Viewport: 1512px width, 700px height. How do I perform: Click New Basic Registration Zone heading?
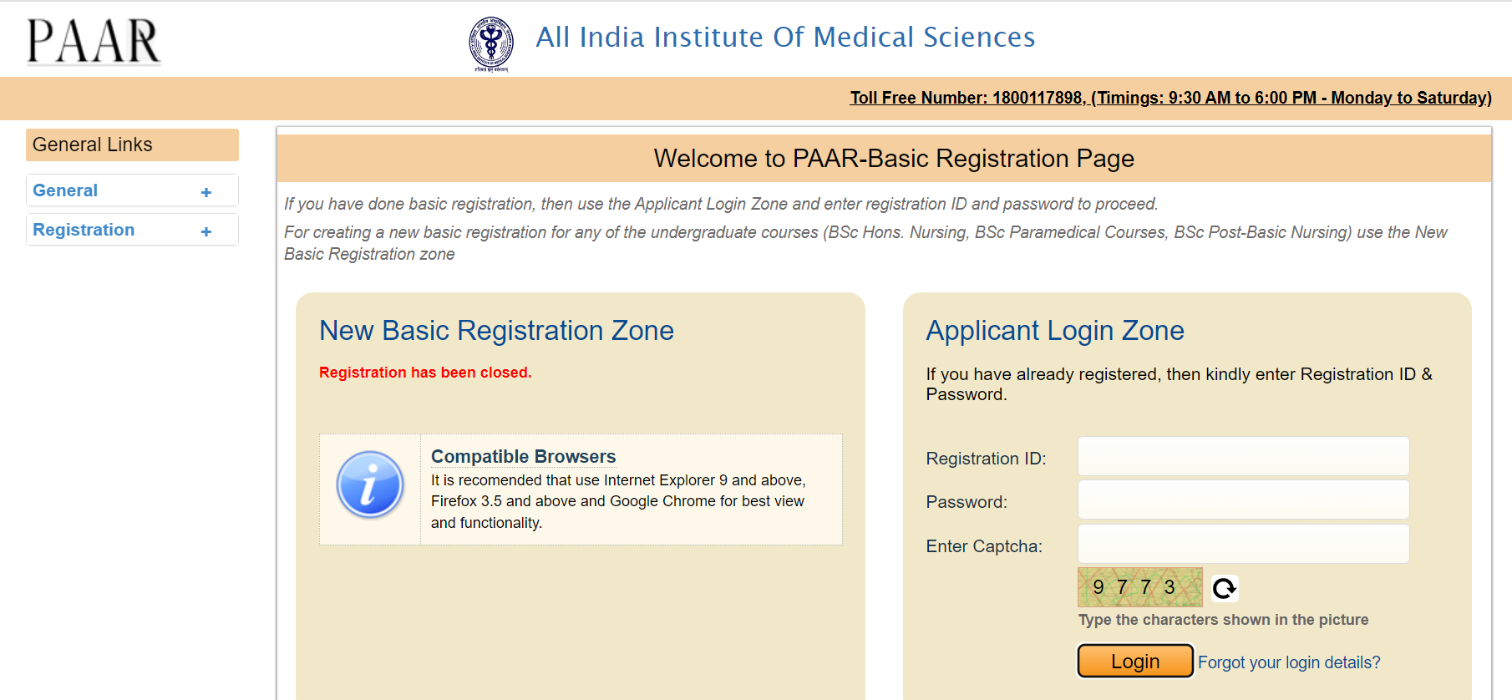[x=496, y=331]
